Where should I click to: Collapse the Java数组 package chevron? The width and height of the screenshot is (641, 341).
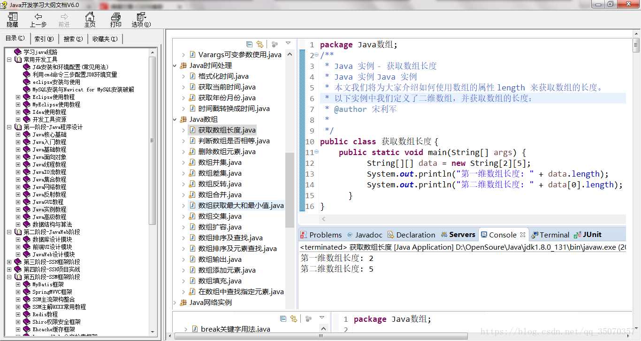click(175, 119)
